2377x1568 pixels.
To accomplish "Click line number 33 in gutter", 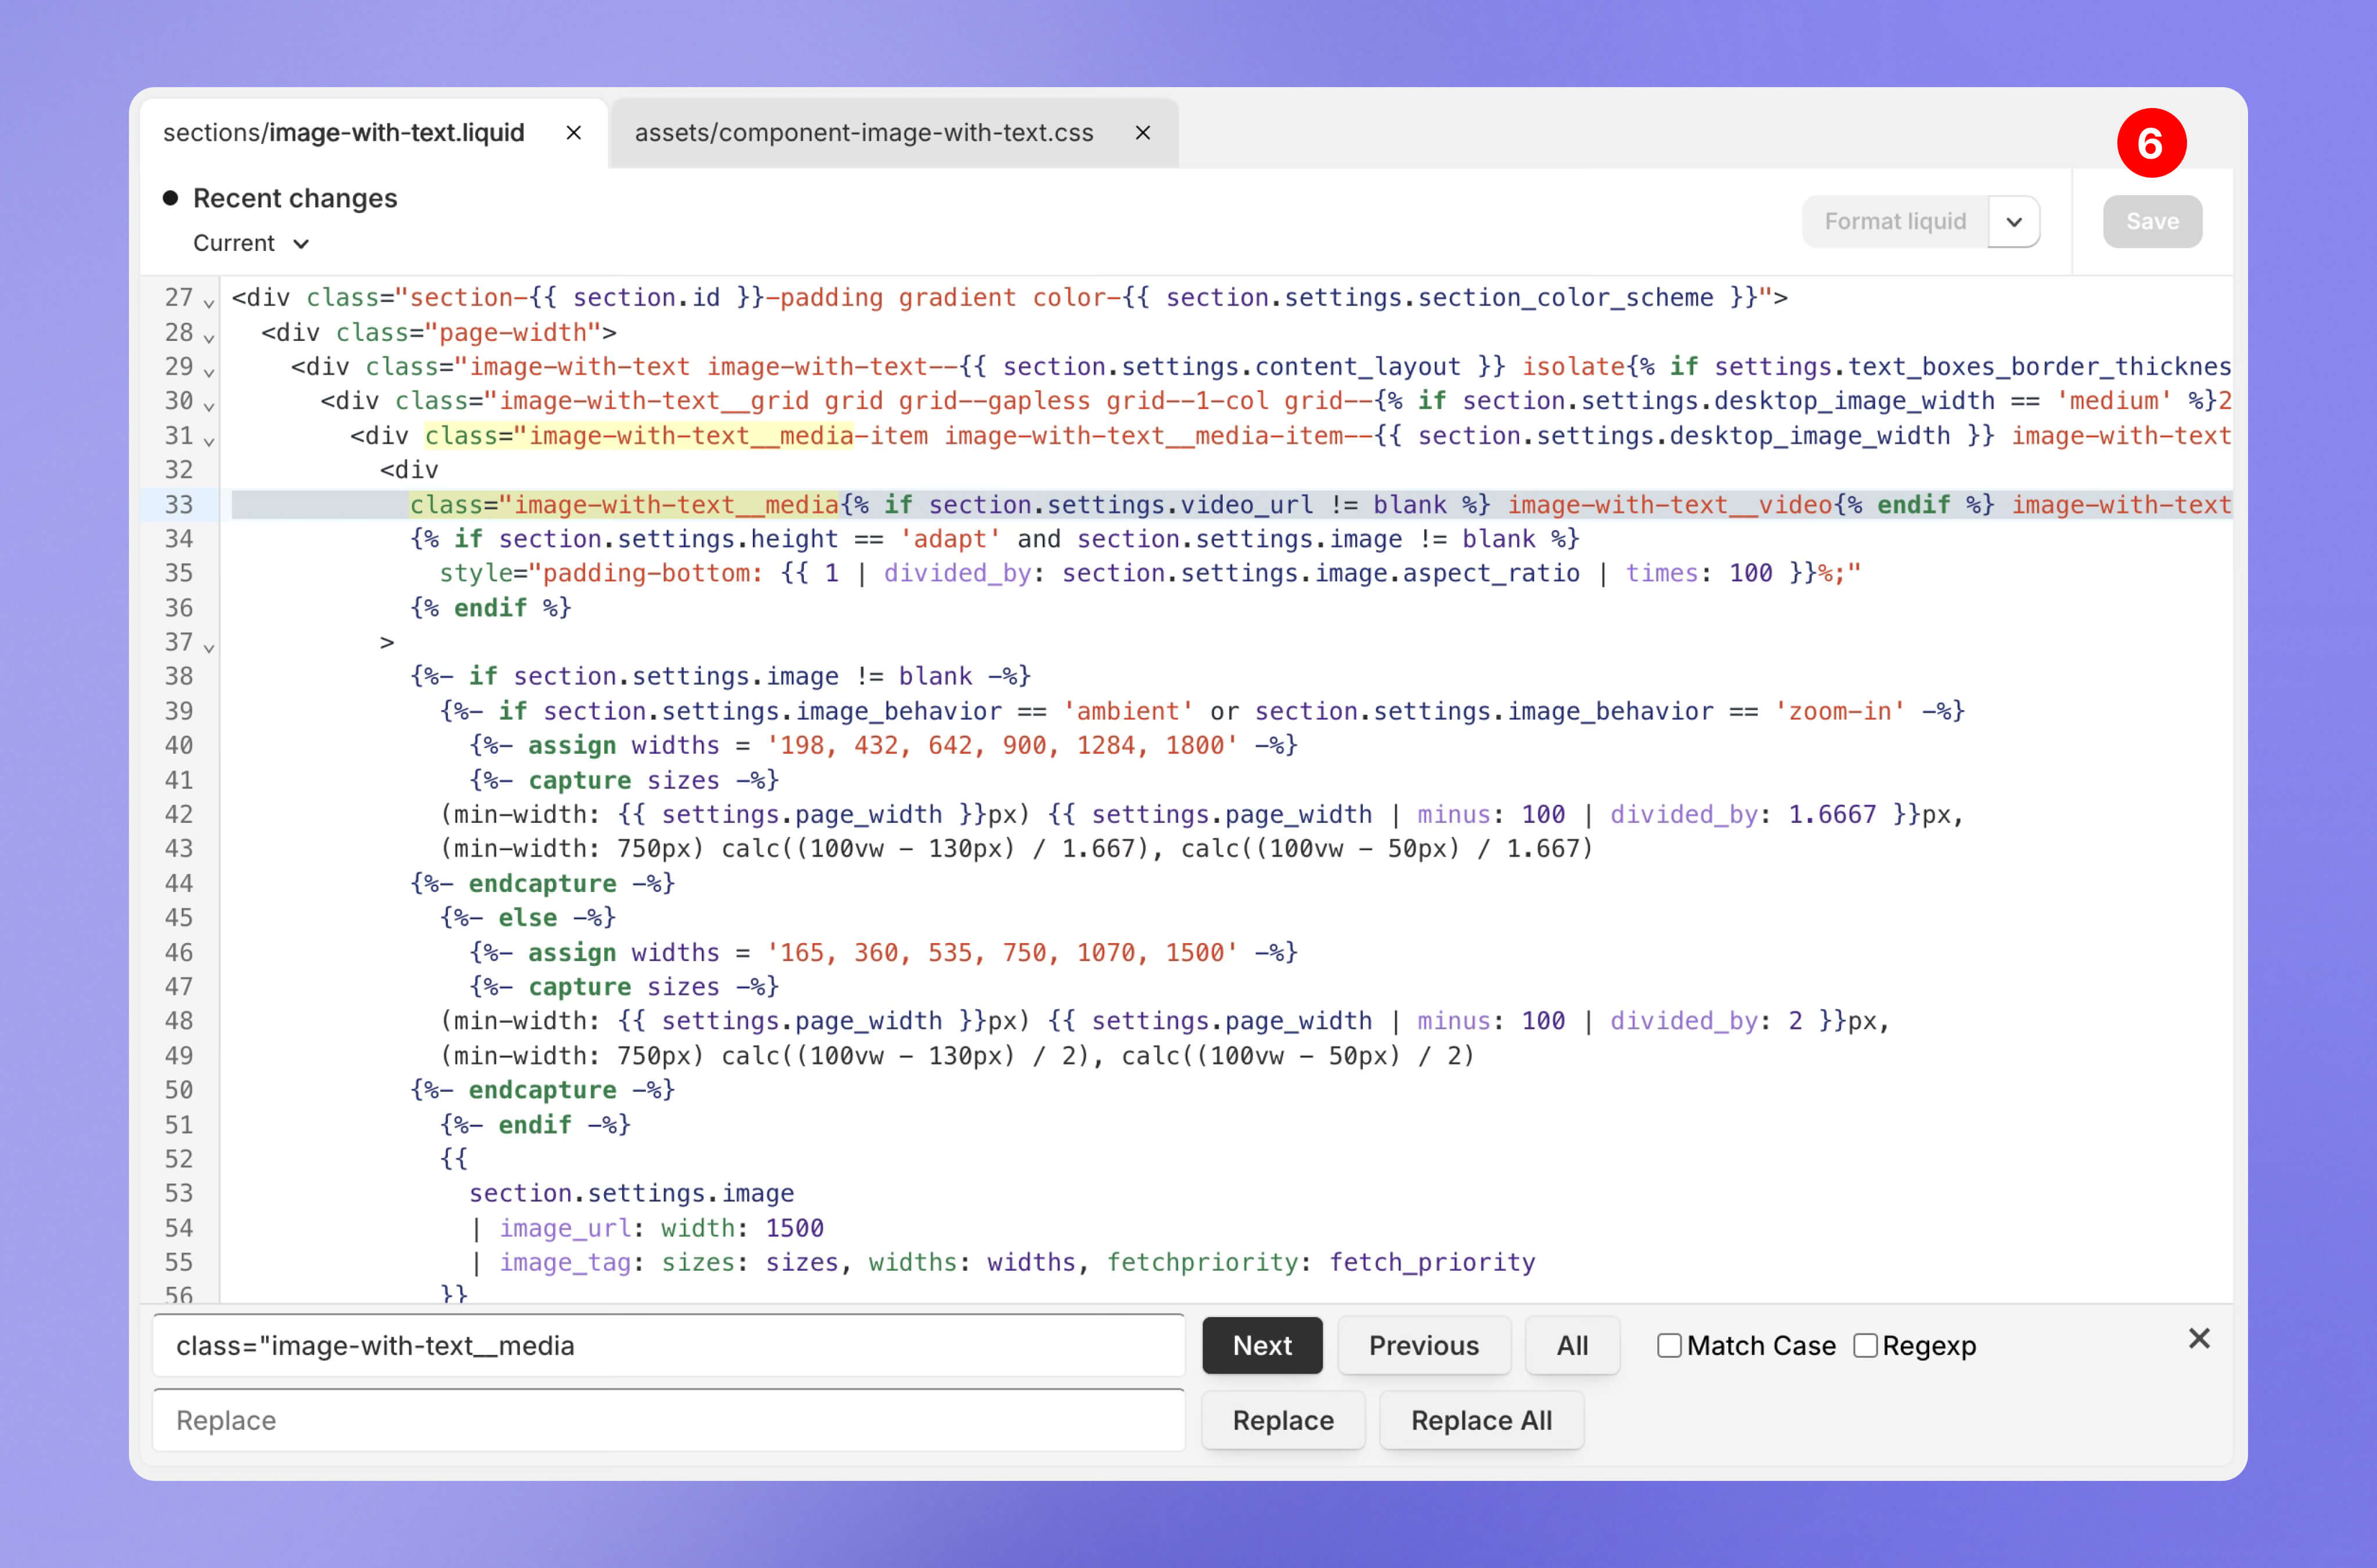I will [179, 505].
